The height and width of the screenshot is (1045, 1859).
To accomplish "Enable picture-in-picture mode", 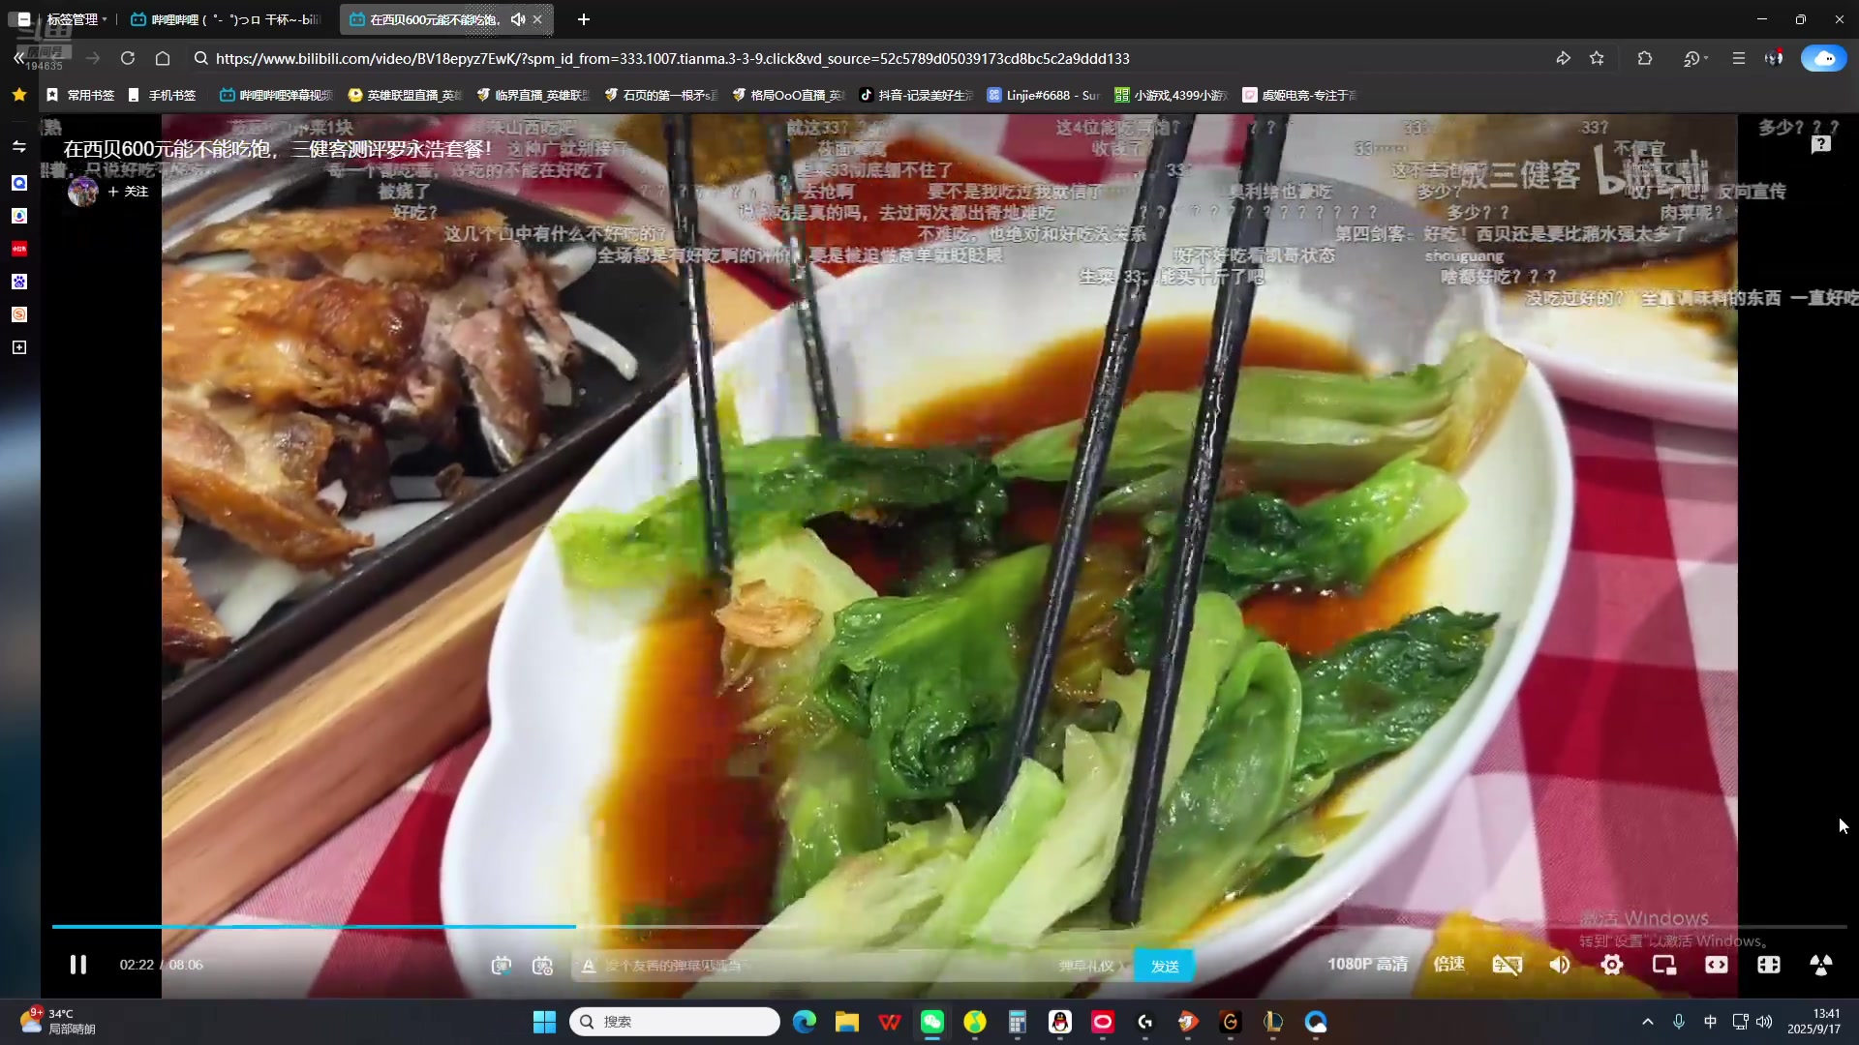I will coord(1664,965).
